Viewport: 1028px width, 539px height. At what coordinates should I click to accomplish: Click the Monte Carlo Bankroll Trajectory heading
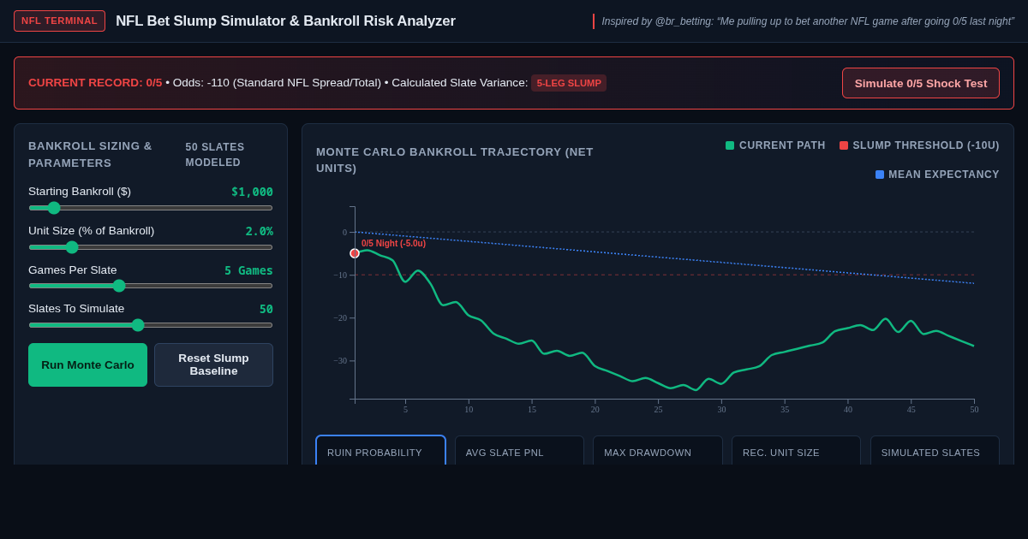(x=455, y=160)
